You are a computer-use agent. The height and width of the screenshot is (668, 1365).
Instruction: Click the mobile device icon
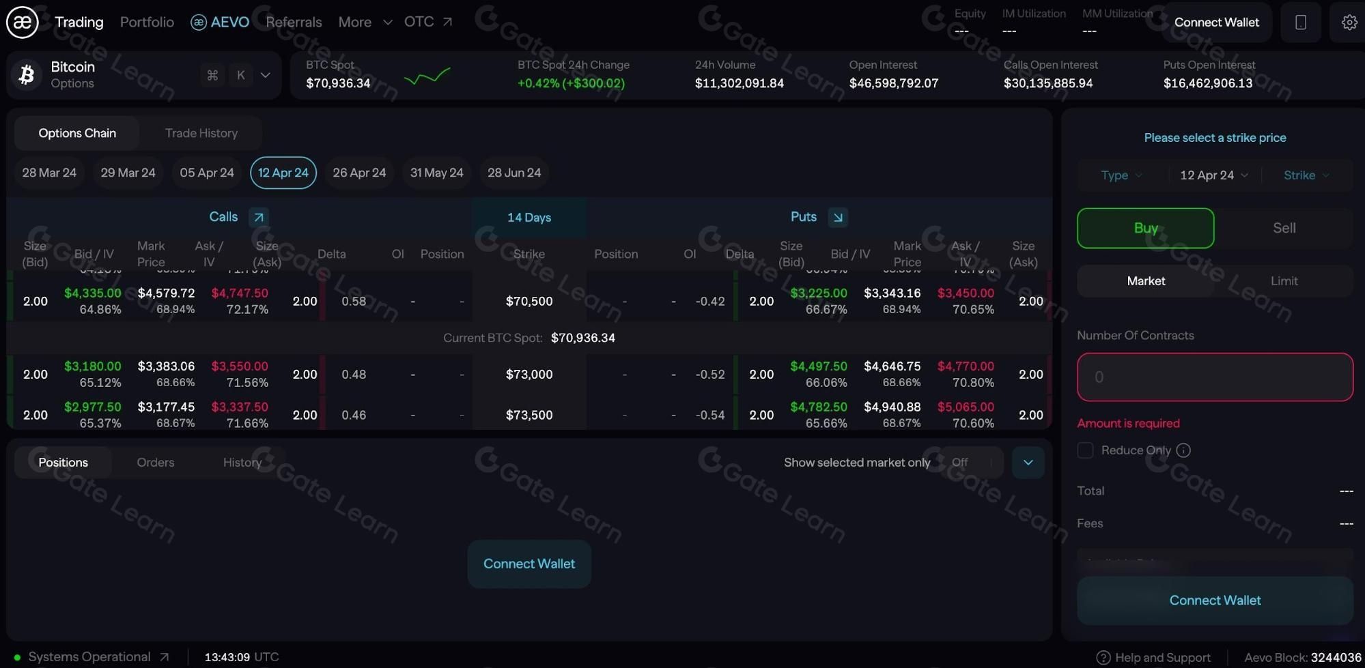(x=1301, y=23)
